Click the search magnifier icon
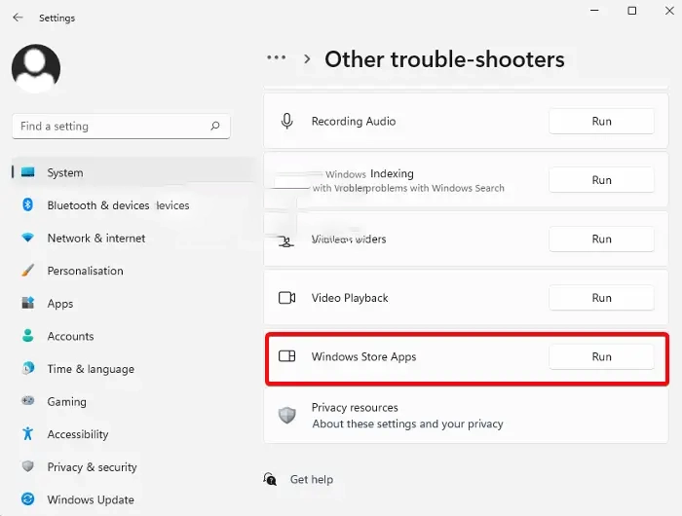682x516 pixels. (215, 127)
